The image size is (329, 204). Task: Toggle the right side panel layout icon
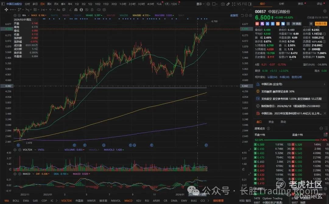[x=250, y=4]
